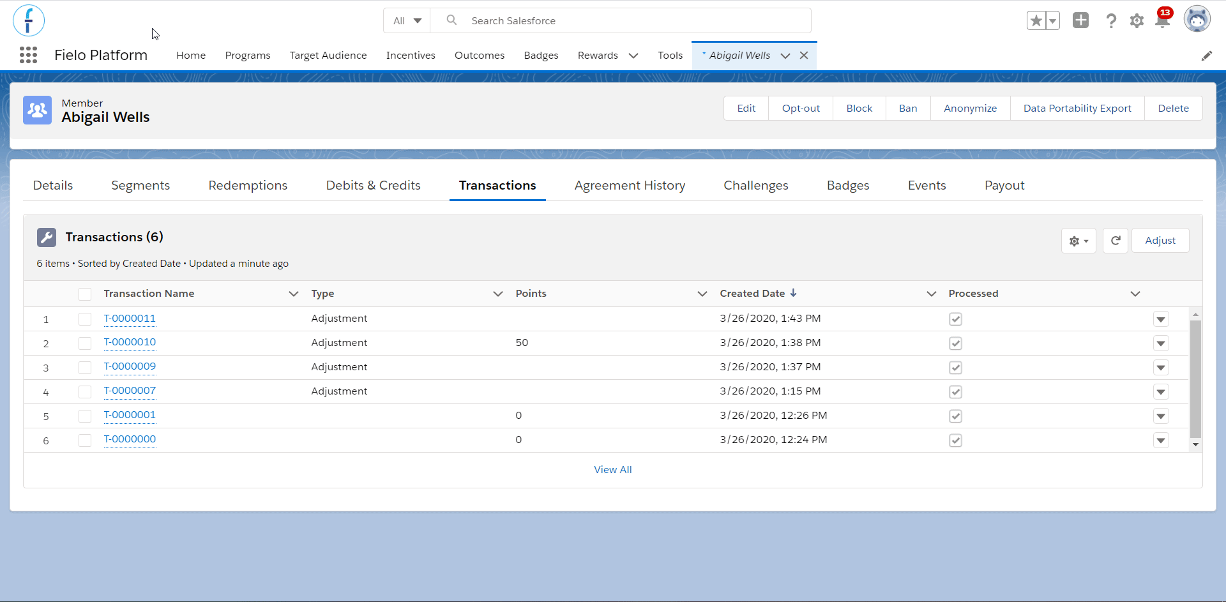Select the T-0000009 row checkbox
The image size is (1226, 602).
(x=85, y=368)
